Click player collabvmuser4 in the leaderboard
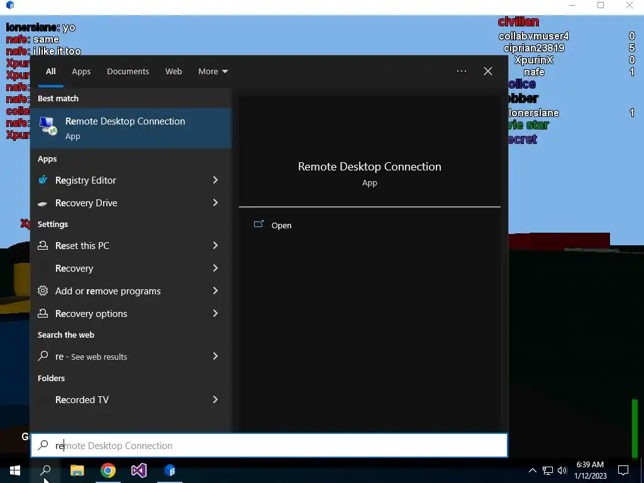Viewport: 644px width, 483px height. [x=533, y=36]
